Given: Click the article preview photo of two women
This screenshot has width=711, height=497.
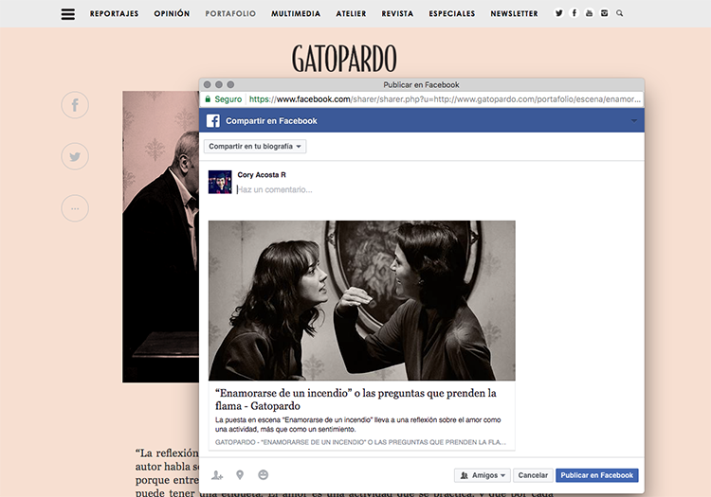Looking at the screenshot, I should tap(361, 300).
